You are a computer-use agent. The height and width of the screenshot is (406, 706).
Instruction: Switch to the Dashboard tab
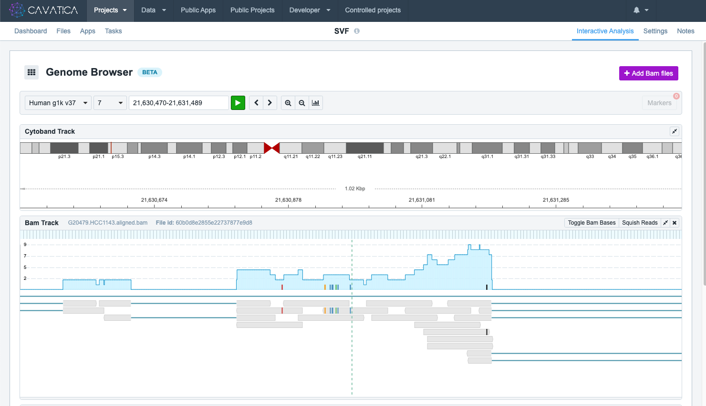(x=31, y=31)
